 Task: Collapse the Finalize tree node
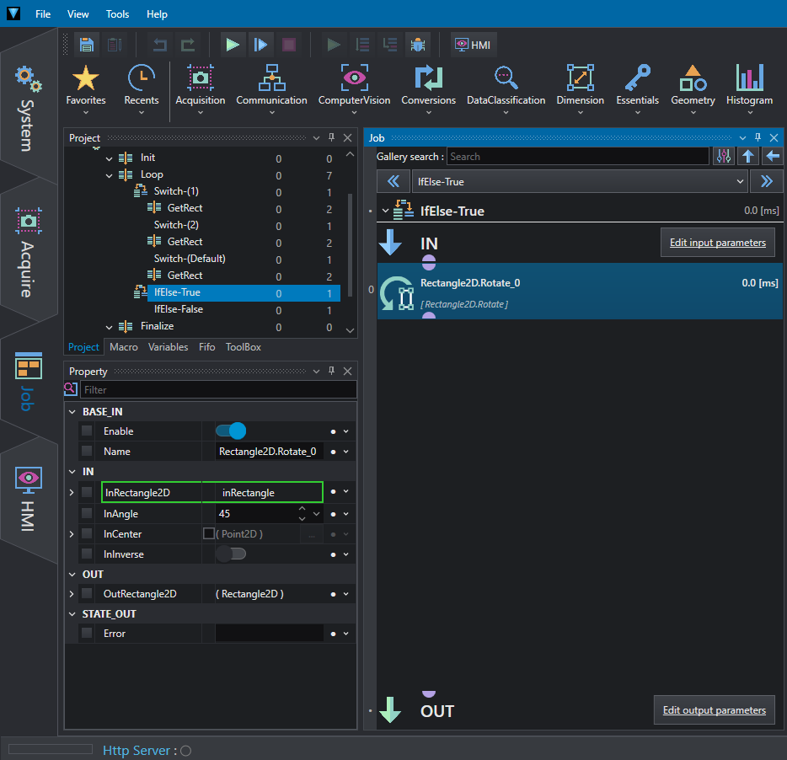109,327
